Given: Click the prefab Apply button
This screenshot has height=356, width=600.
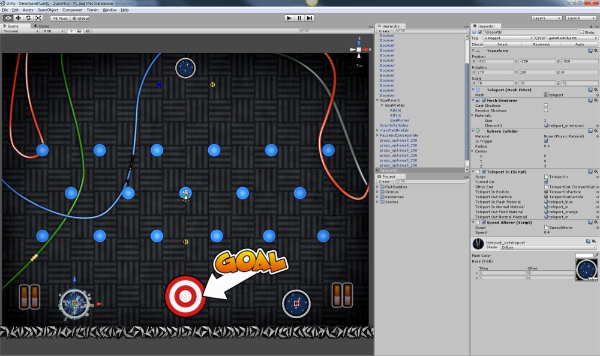Looking at the screenshot, I should click(580, 44).
